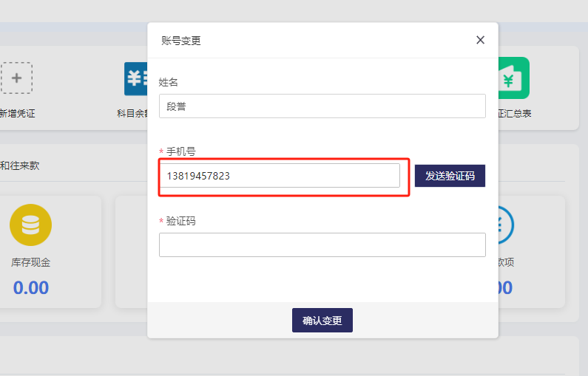
Task: Click the 账号变更 dialog title
Action: point(181,41)
